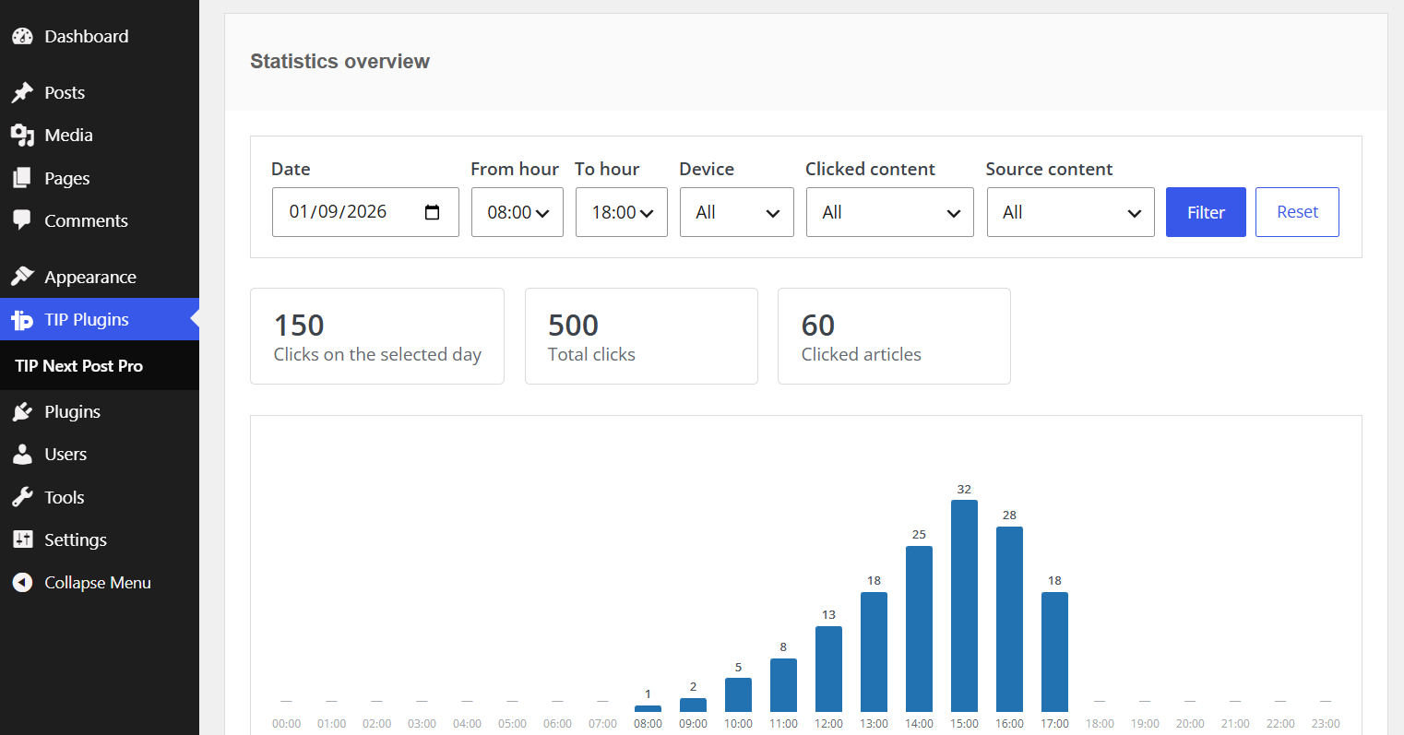
Task: Go to the Posts menu
Action: tap(100, 92)
